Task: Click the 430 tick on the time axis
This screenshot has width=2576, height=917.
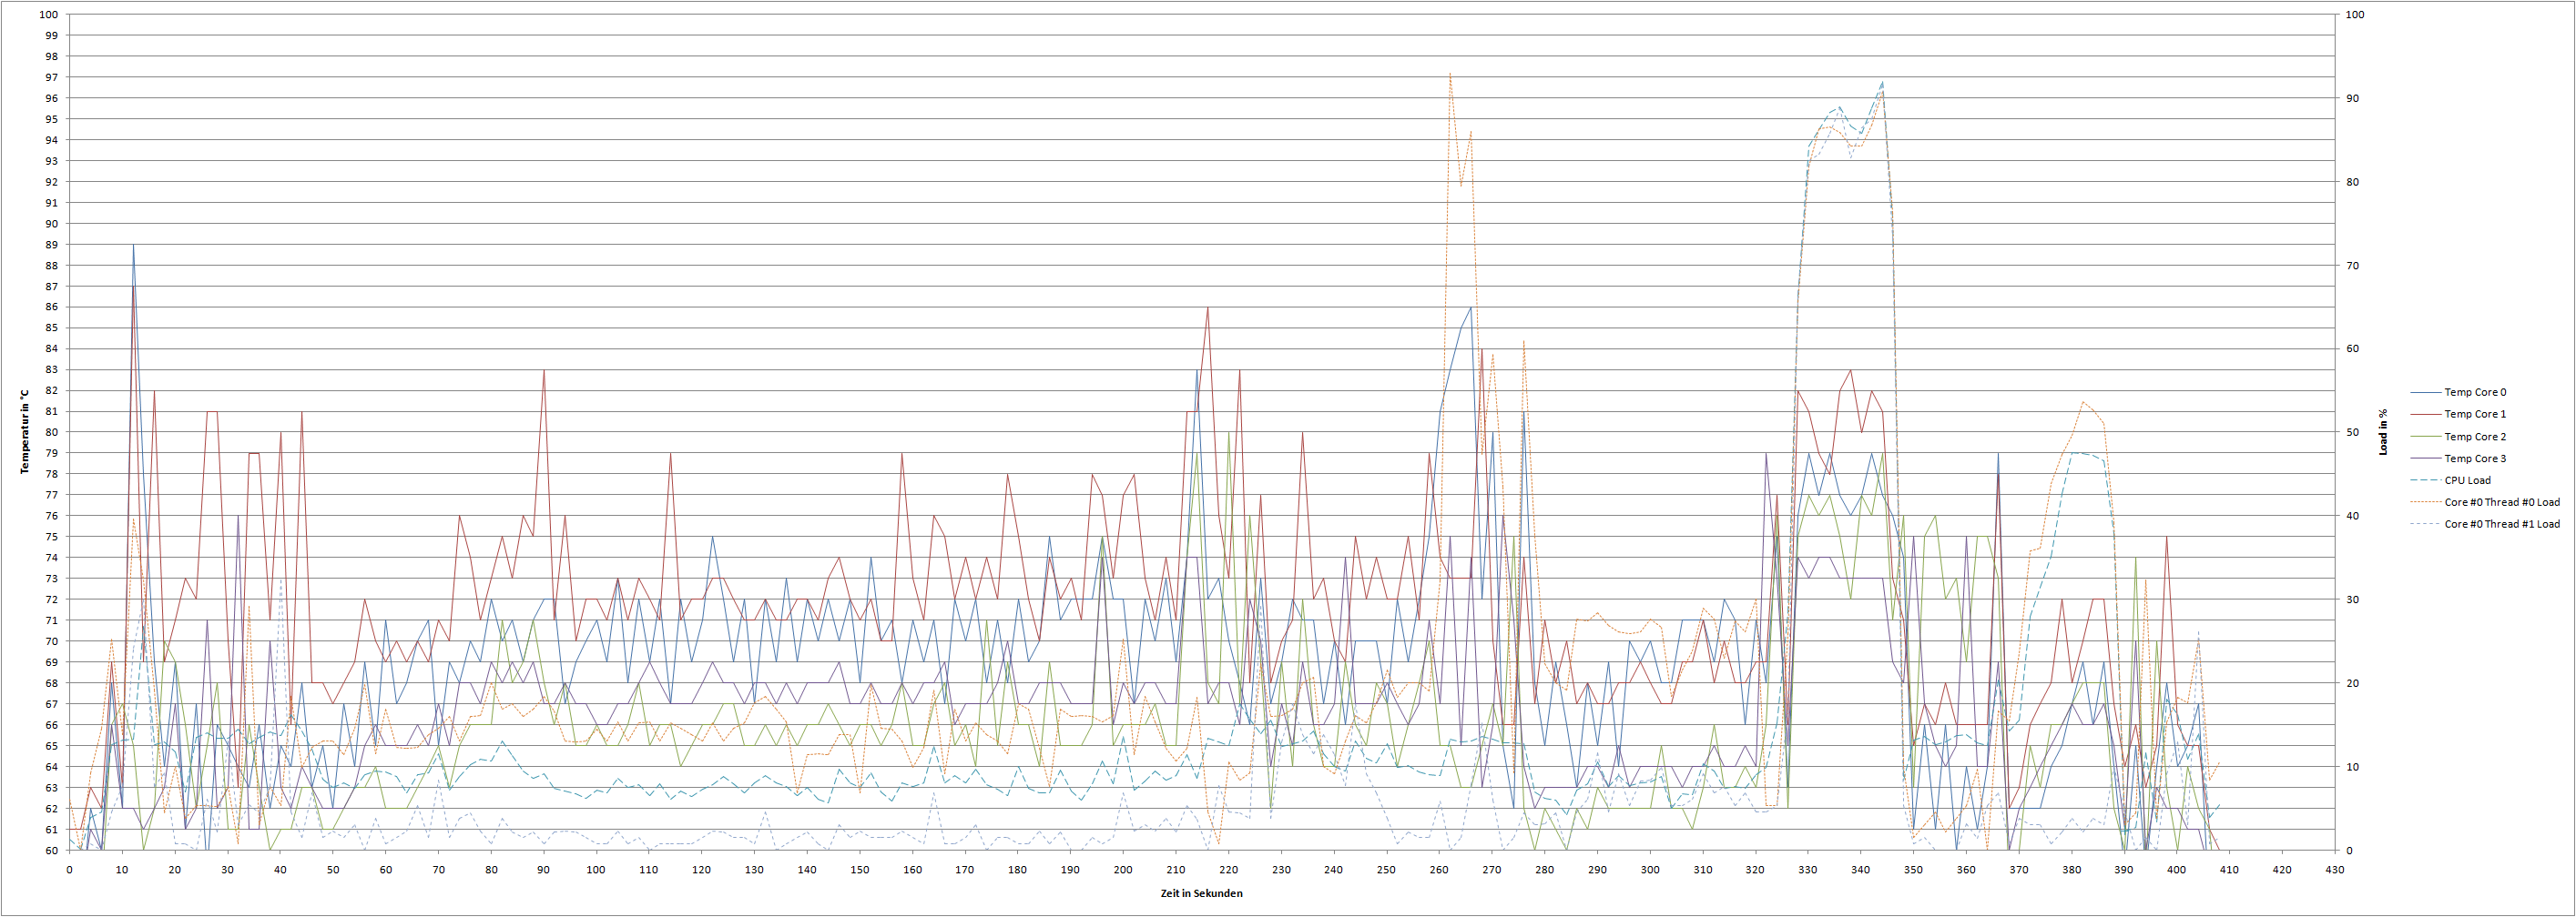Action: coord(2334,870)
